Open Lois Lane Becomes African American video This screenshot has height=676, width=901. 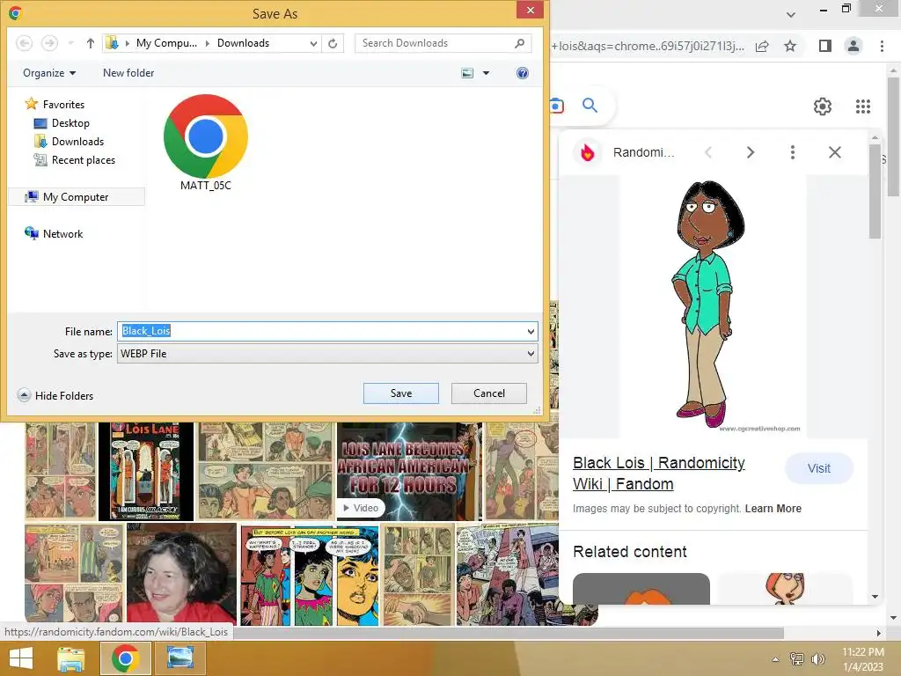point(409,472)
